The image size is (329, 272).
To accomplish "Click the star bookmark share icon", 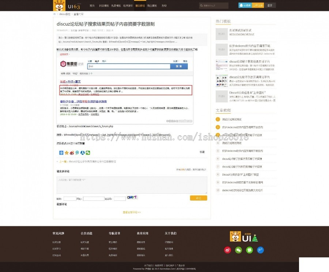I will click(66, 152).
